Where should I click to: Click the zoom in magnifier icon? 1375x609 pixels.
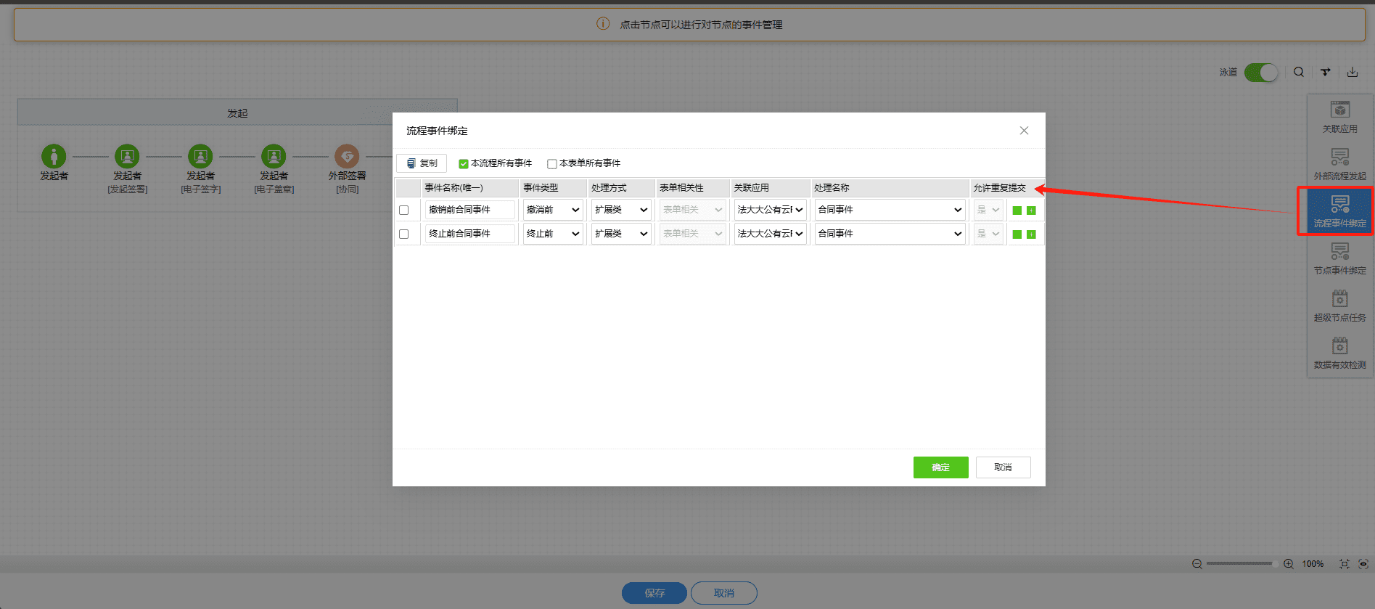click(x=1289, y=564)
